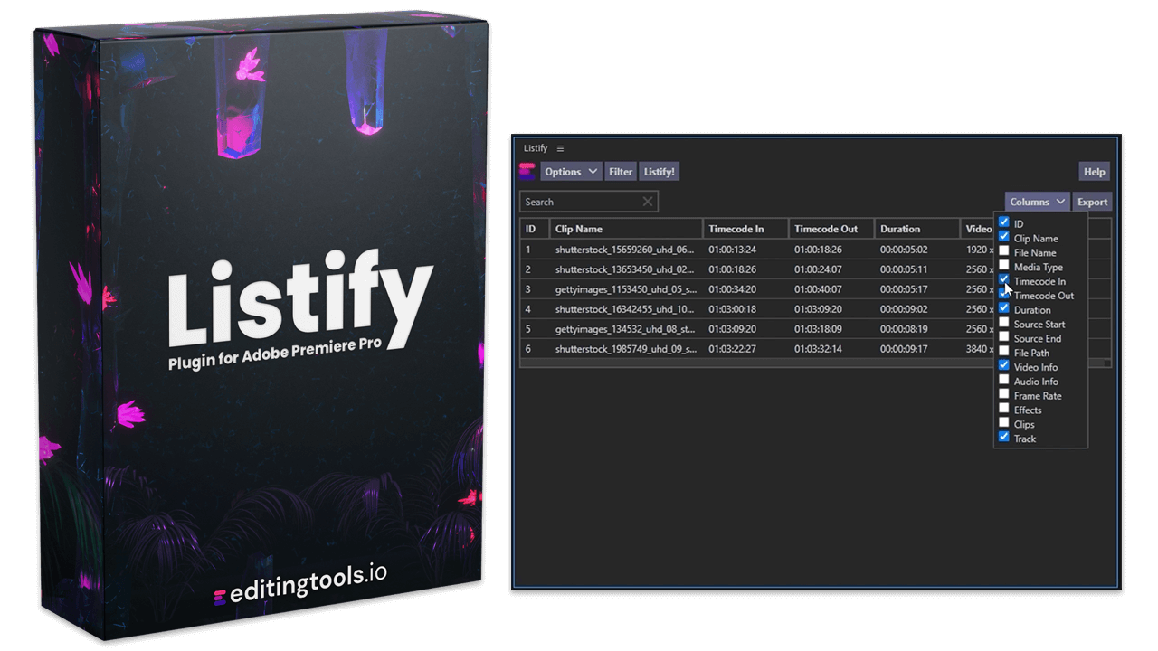Open the Help dialog
1158x651 pixels.
1094,171
